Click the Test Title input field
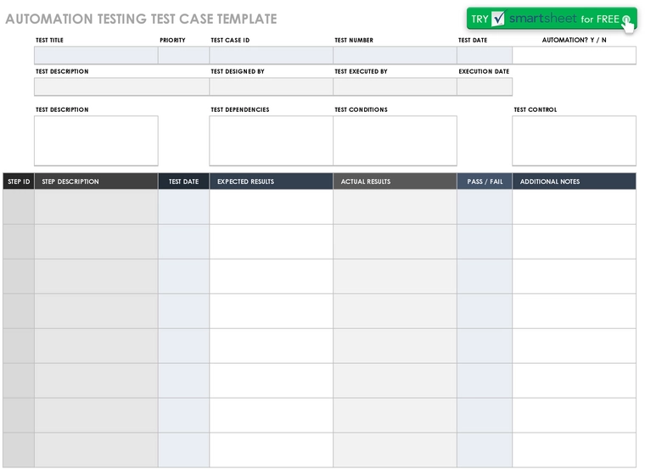 pos(96,55)
